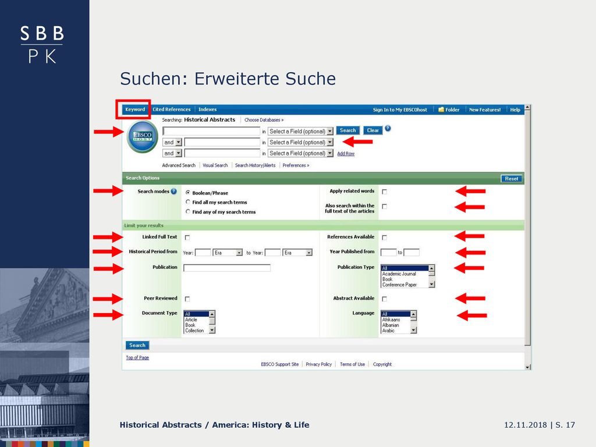Open Choose Databases link
The width and height of the screenshot is (596, 447).
[264, 120]
